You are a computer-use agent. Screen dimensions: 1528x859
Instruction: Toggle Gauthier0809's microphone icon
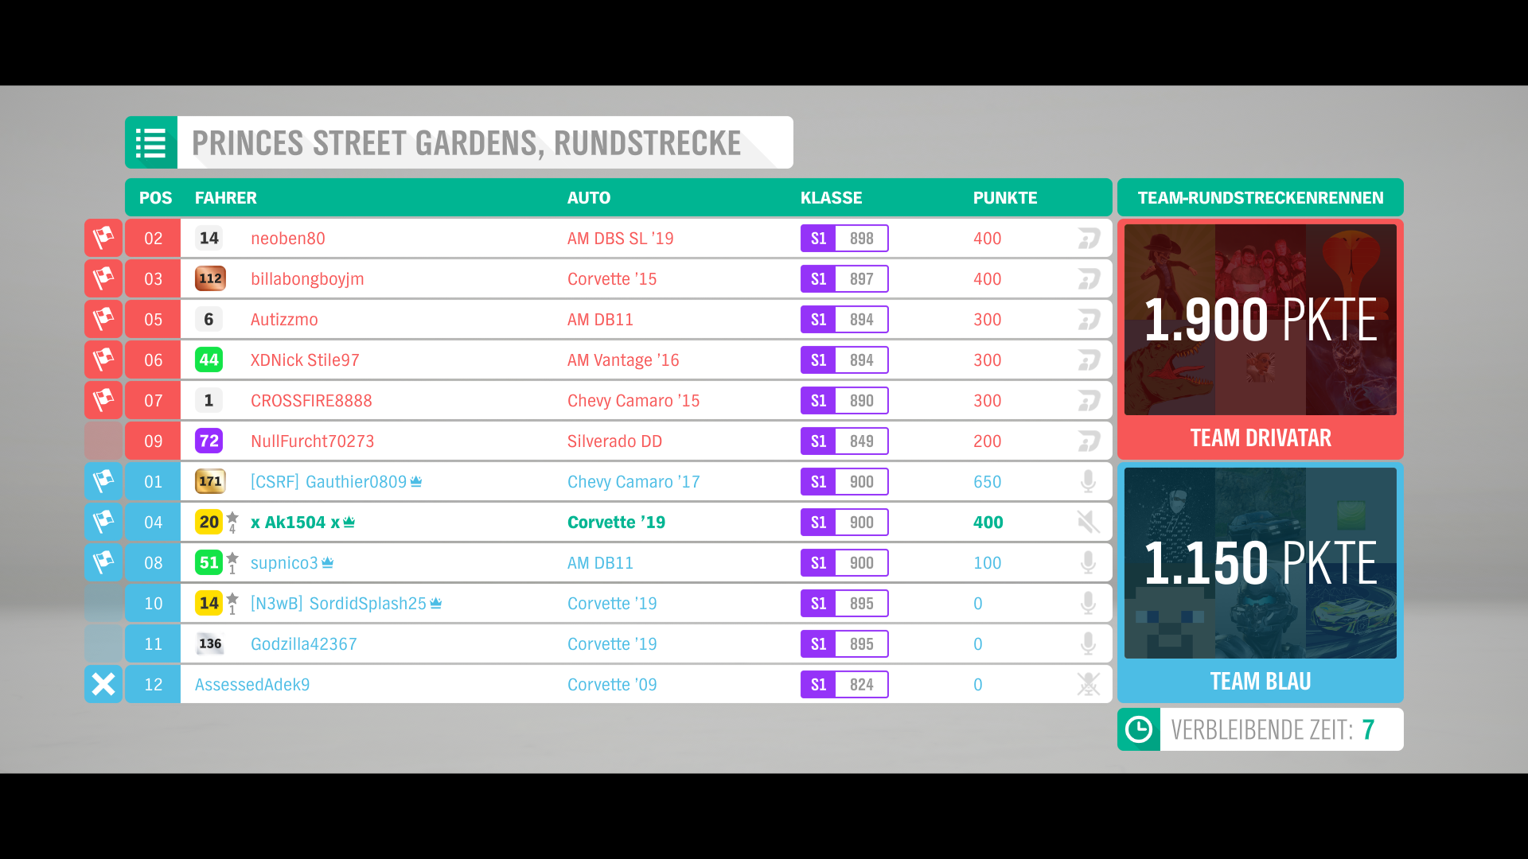point(1088,481)
